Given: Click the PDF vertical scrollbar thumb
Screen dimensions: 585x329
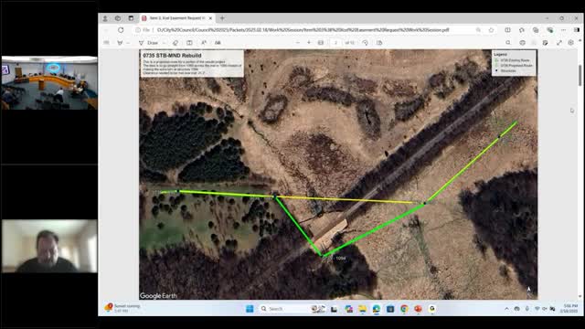Looking at the screenshot, I should (580, 75).
